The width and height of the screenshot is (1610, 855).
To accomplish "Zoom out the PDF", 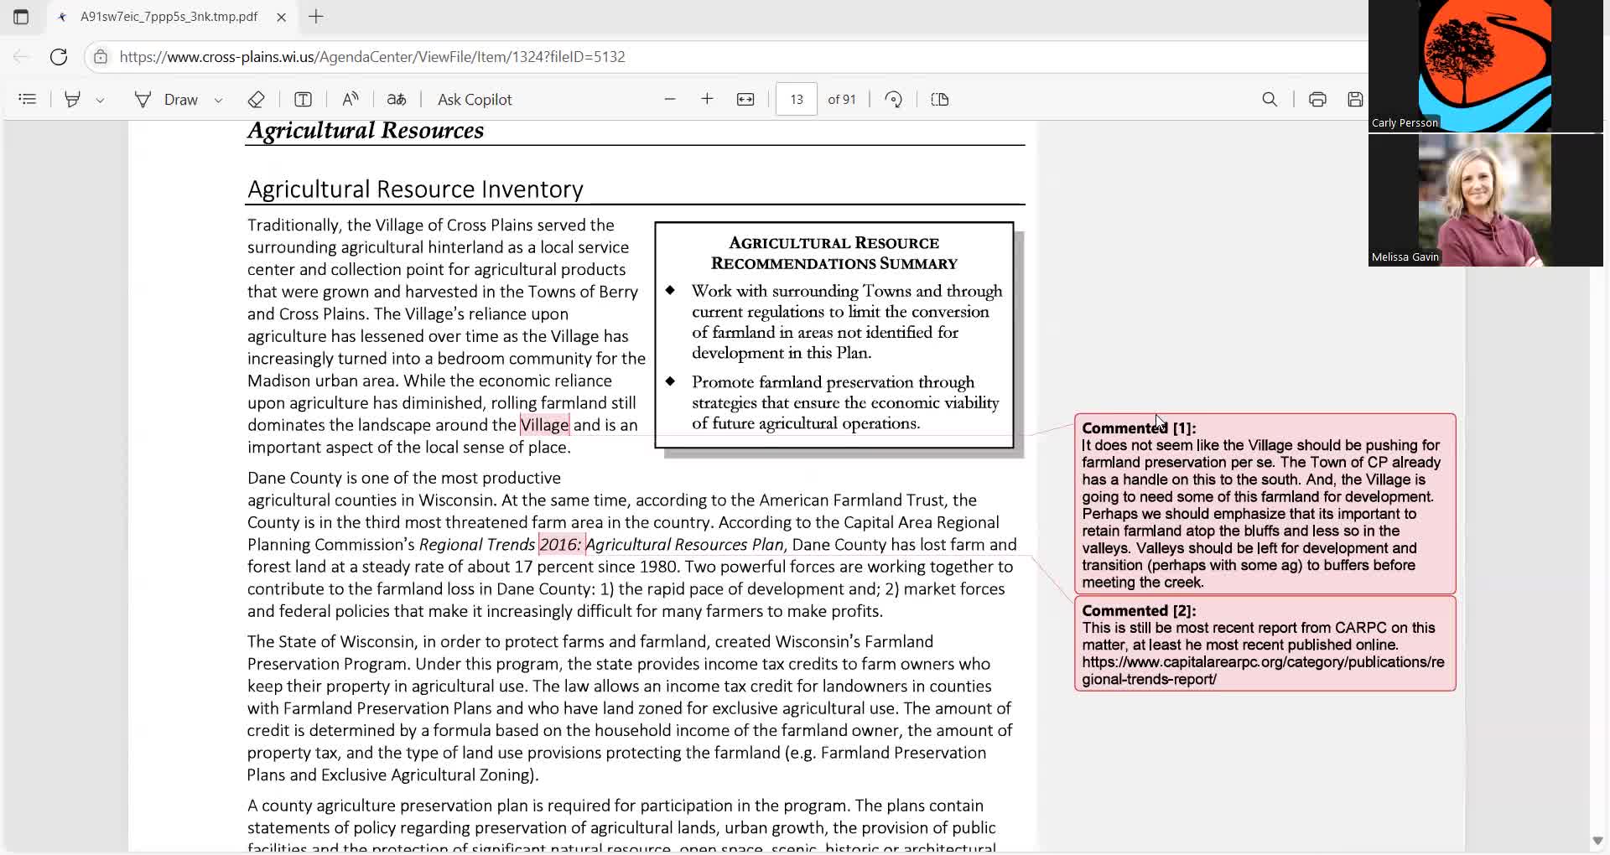I will pos(670,99).
